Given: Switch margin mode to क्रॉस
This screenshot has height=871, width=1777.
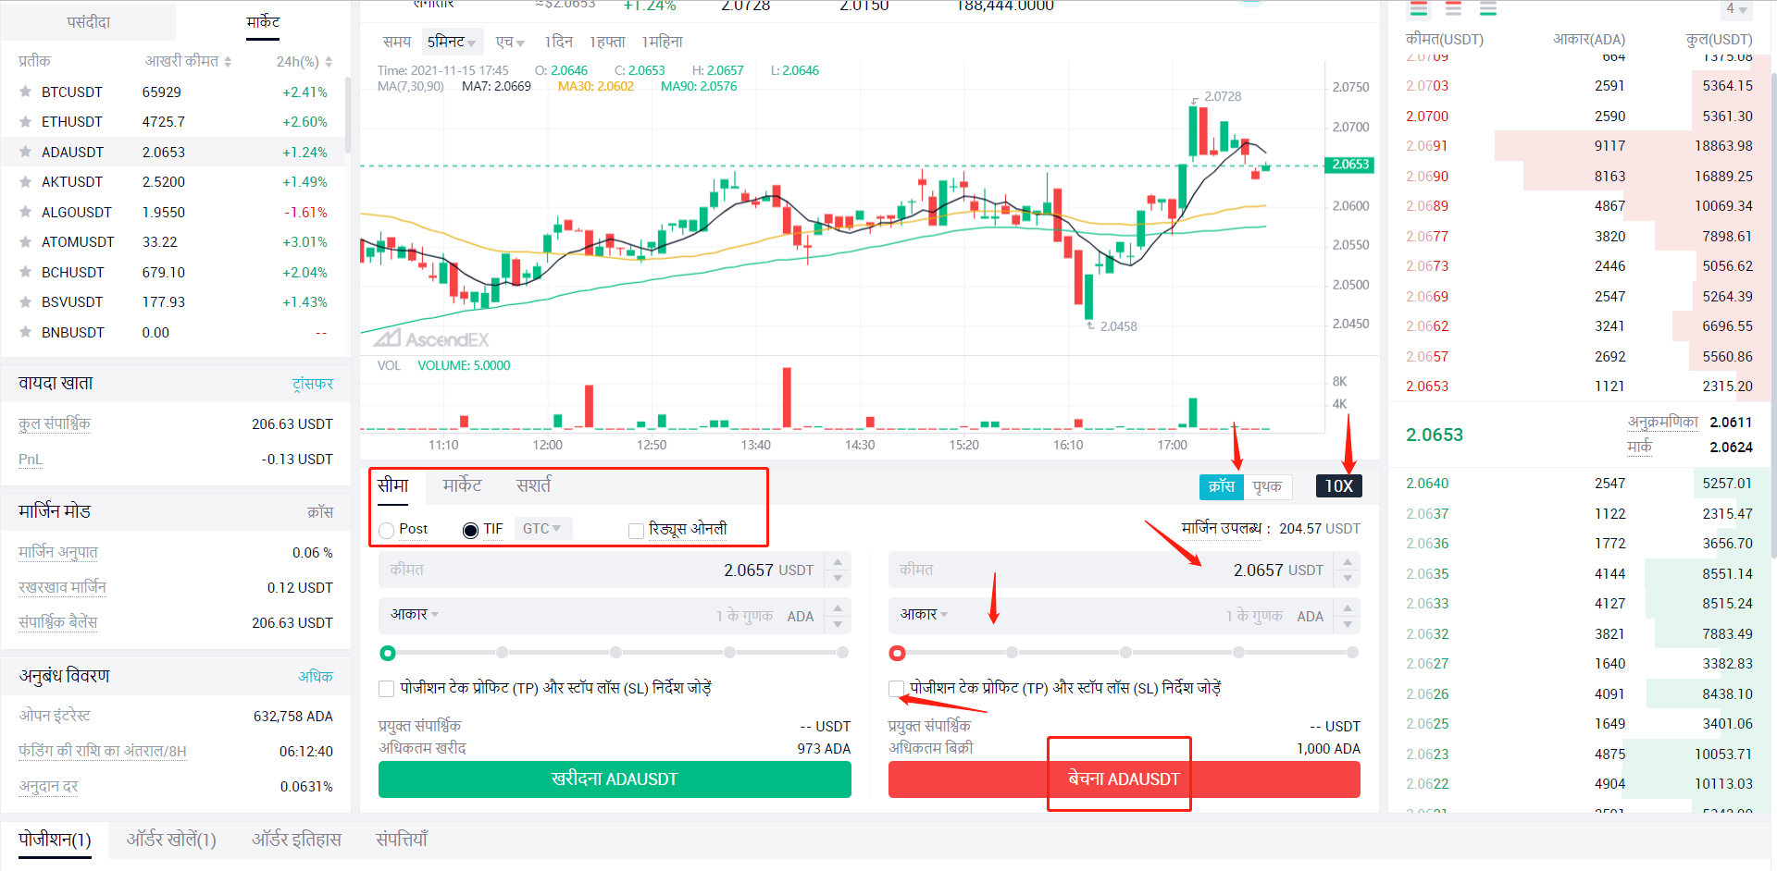Looking at the screenshot, I should pos(1222,486).
